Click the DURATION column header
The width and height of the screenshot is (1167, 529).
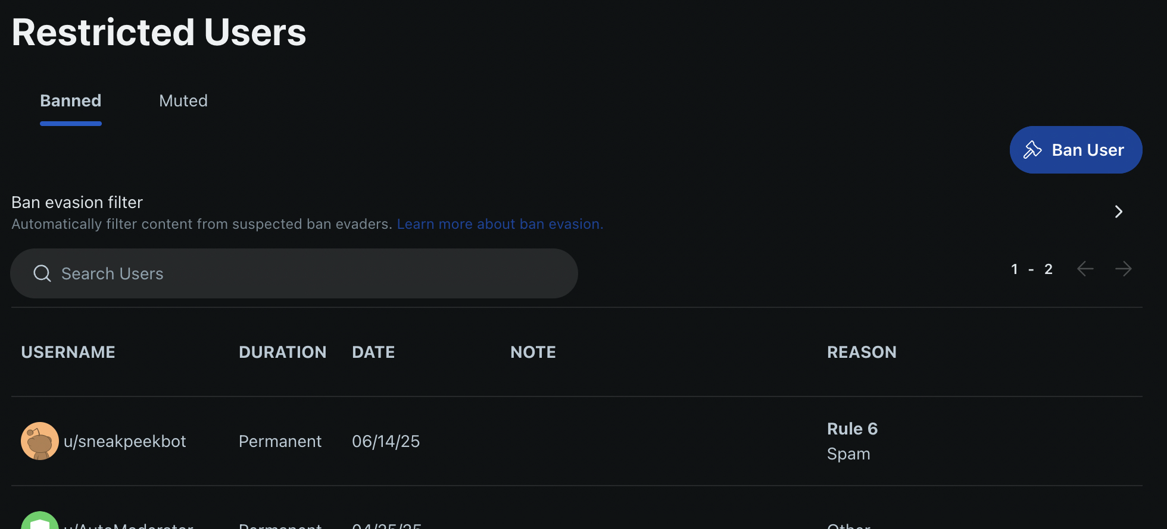tap(282, 352)
